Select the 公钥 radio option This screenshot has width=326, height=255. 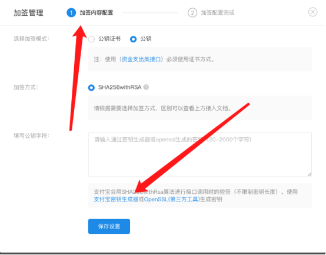[133, 39]
